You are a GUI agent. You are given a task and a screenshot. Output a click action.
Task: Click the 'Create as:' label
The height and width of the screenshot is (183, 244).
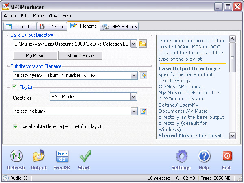pos(23,98)
